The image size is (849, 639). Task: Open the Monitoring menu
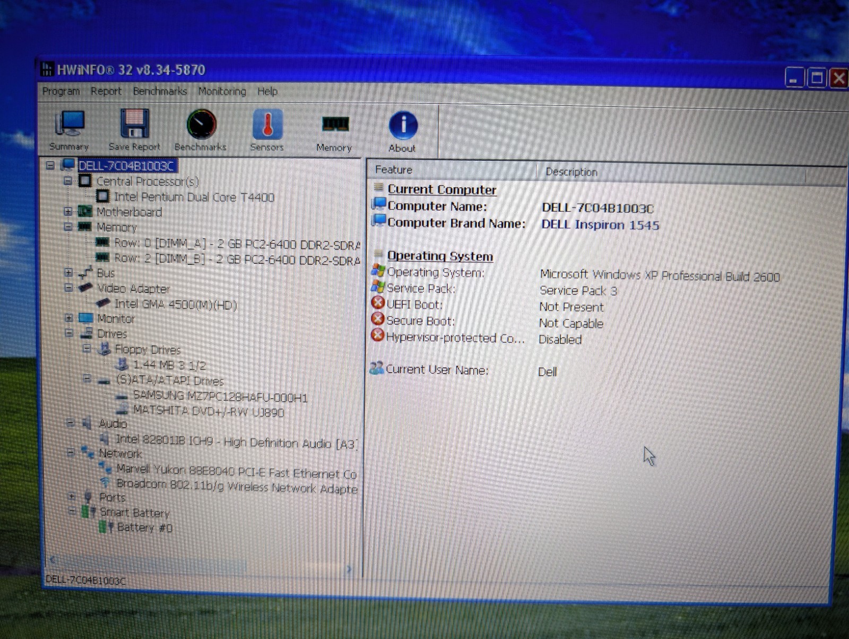[x=222, y=91]
